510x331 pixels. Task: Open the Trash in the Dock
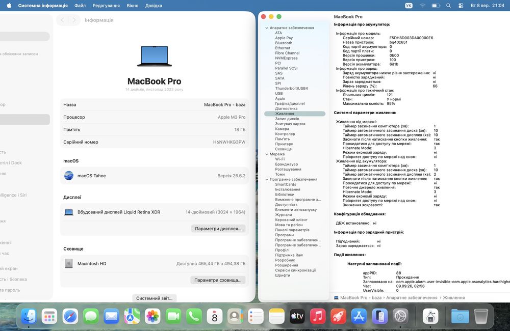tap(481, 316)
